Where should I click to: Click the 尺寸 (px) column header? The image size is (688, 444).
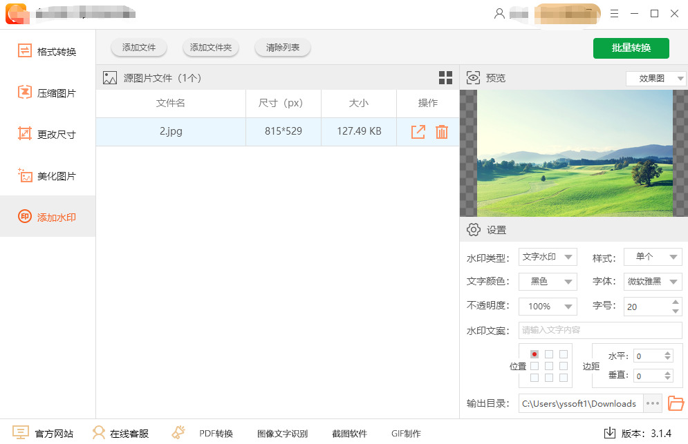[x=283, y=103]
